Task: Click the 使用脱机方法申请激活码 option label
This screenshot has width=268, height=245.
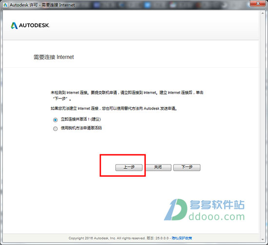Action: (x=81, y=128)
